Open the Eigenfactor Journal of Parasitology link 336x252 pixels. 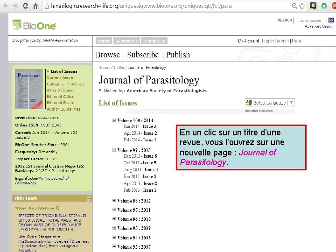click(x=42, y=181)
